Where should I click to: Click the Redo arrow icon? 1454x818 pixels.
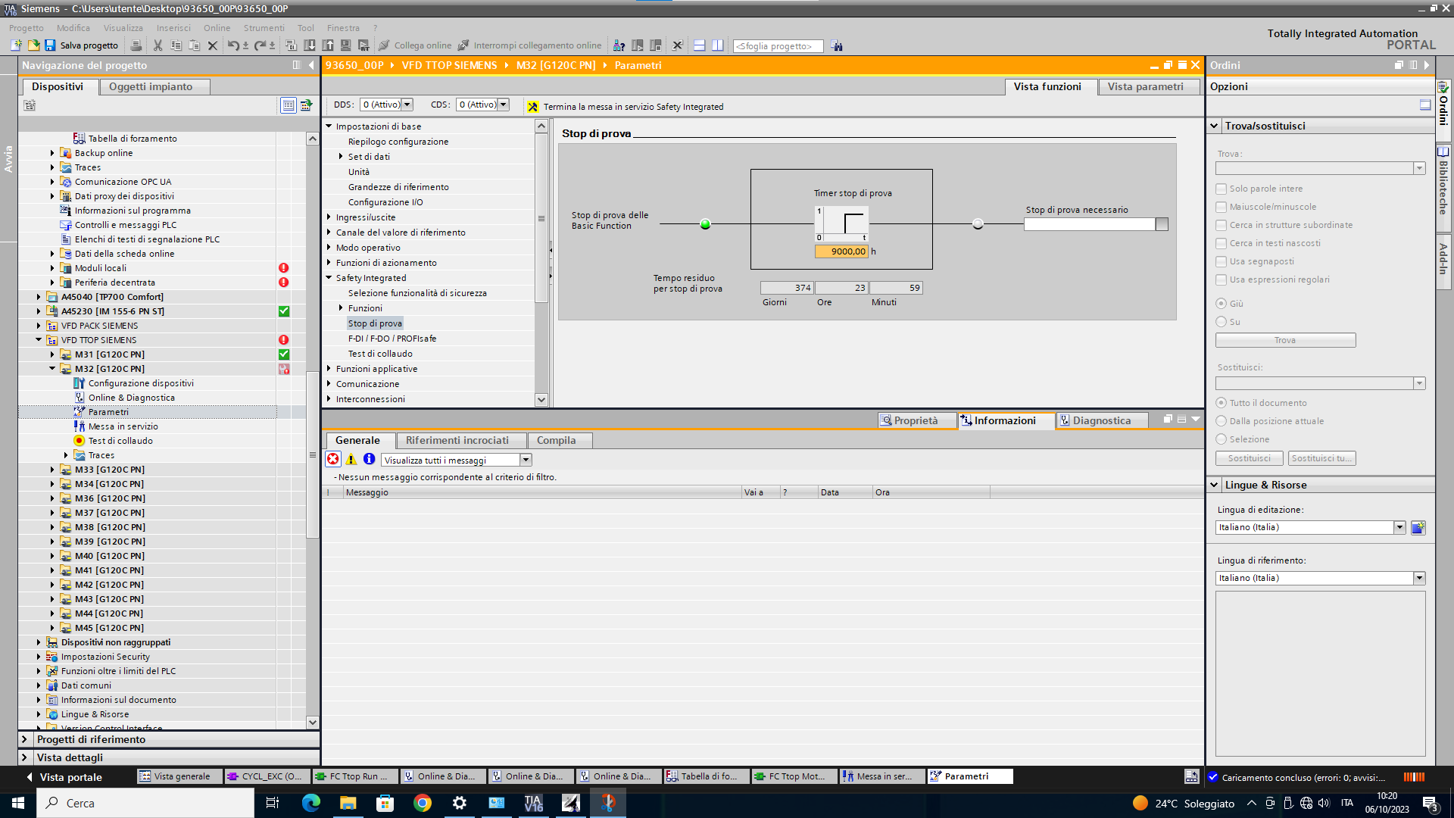tap(260, 45)
